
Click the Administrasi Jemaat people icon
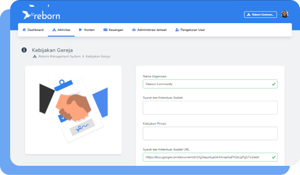point(134,30)
